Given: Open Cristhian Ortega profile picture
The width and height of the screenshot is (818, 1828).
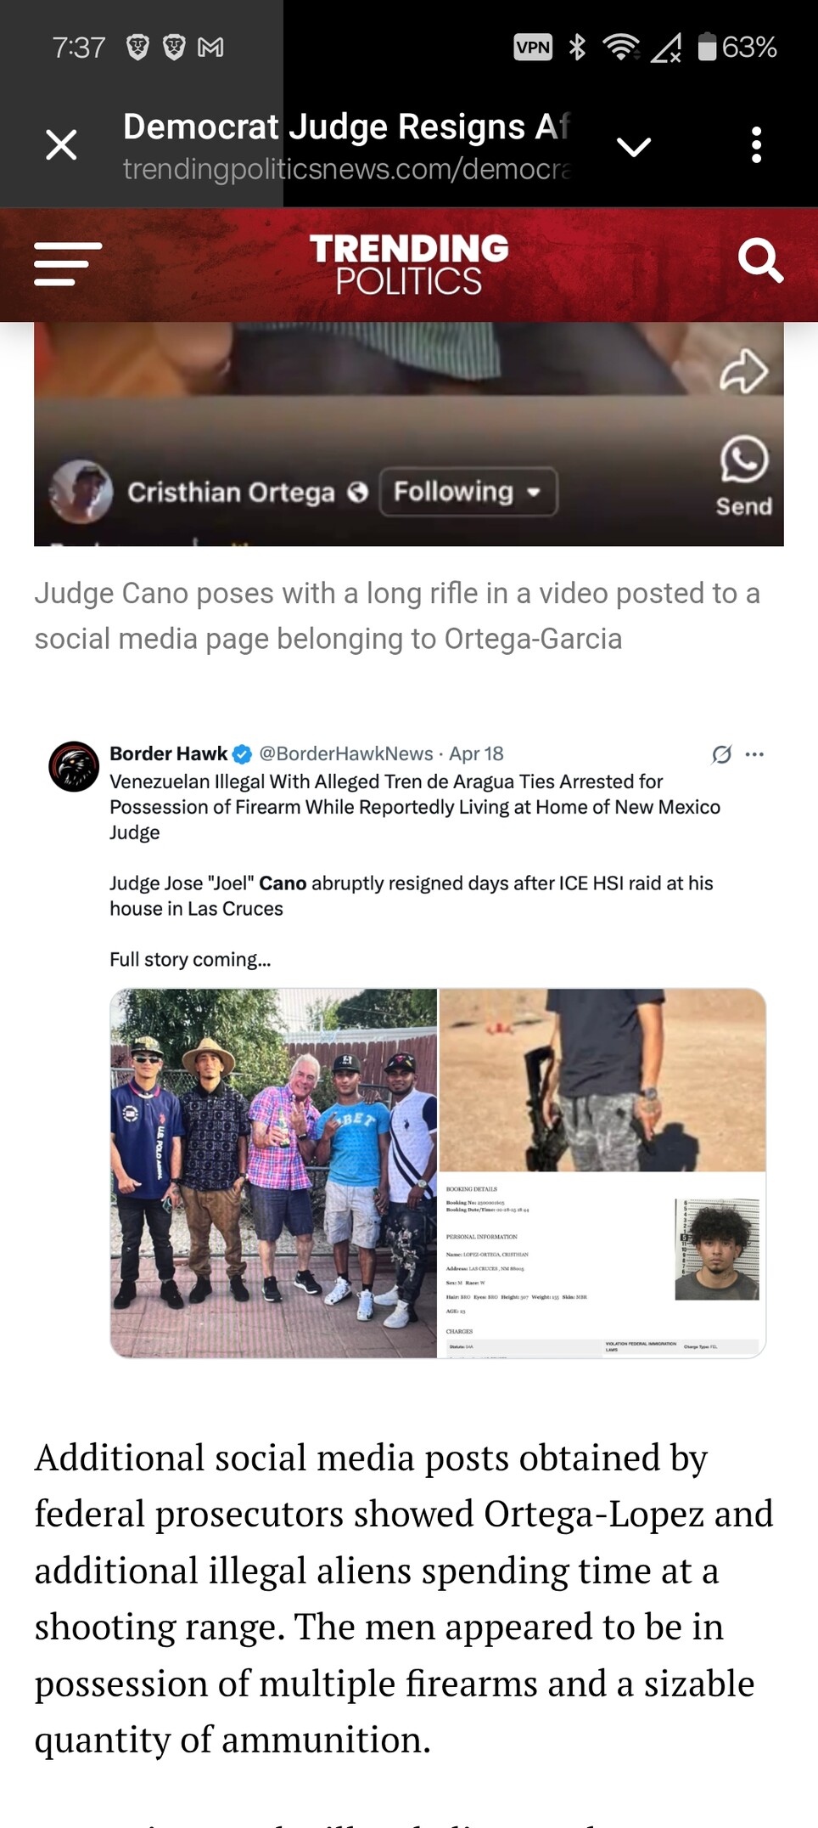Looking at the screenshot, I should [81, 491].
